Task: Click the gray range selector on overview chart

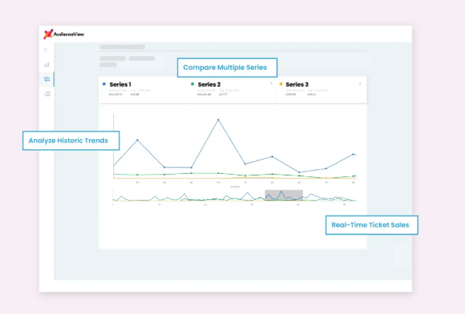Action: pos(284,195)
